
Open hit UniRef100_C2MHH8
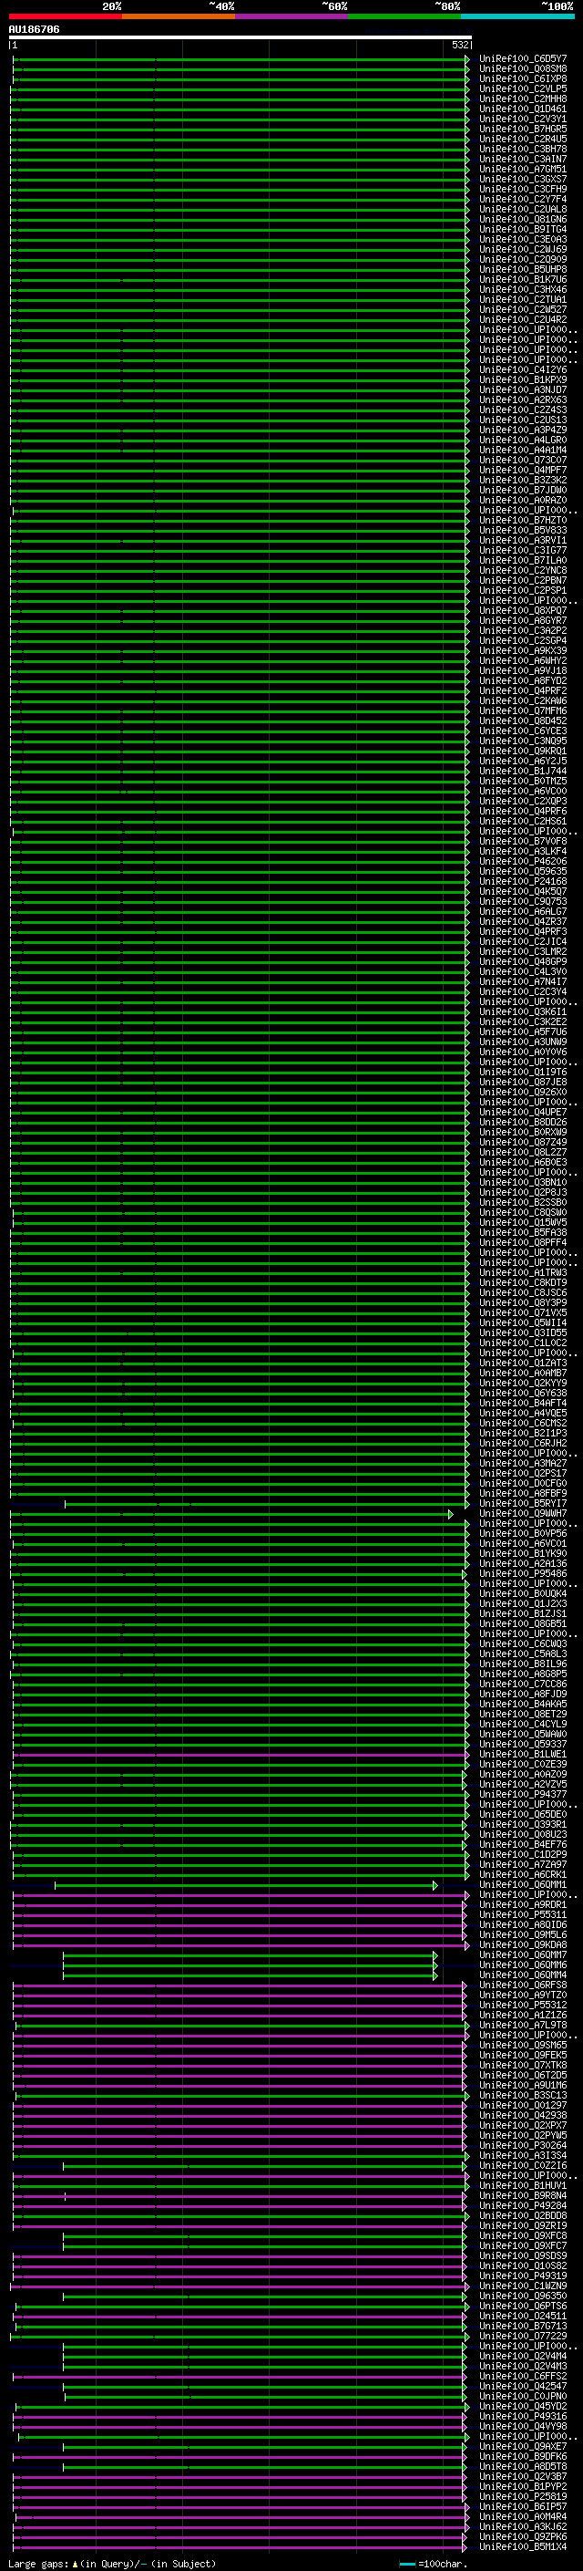523,98
